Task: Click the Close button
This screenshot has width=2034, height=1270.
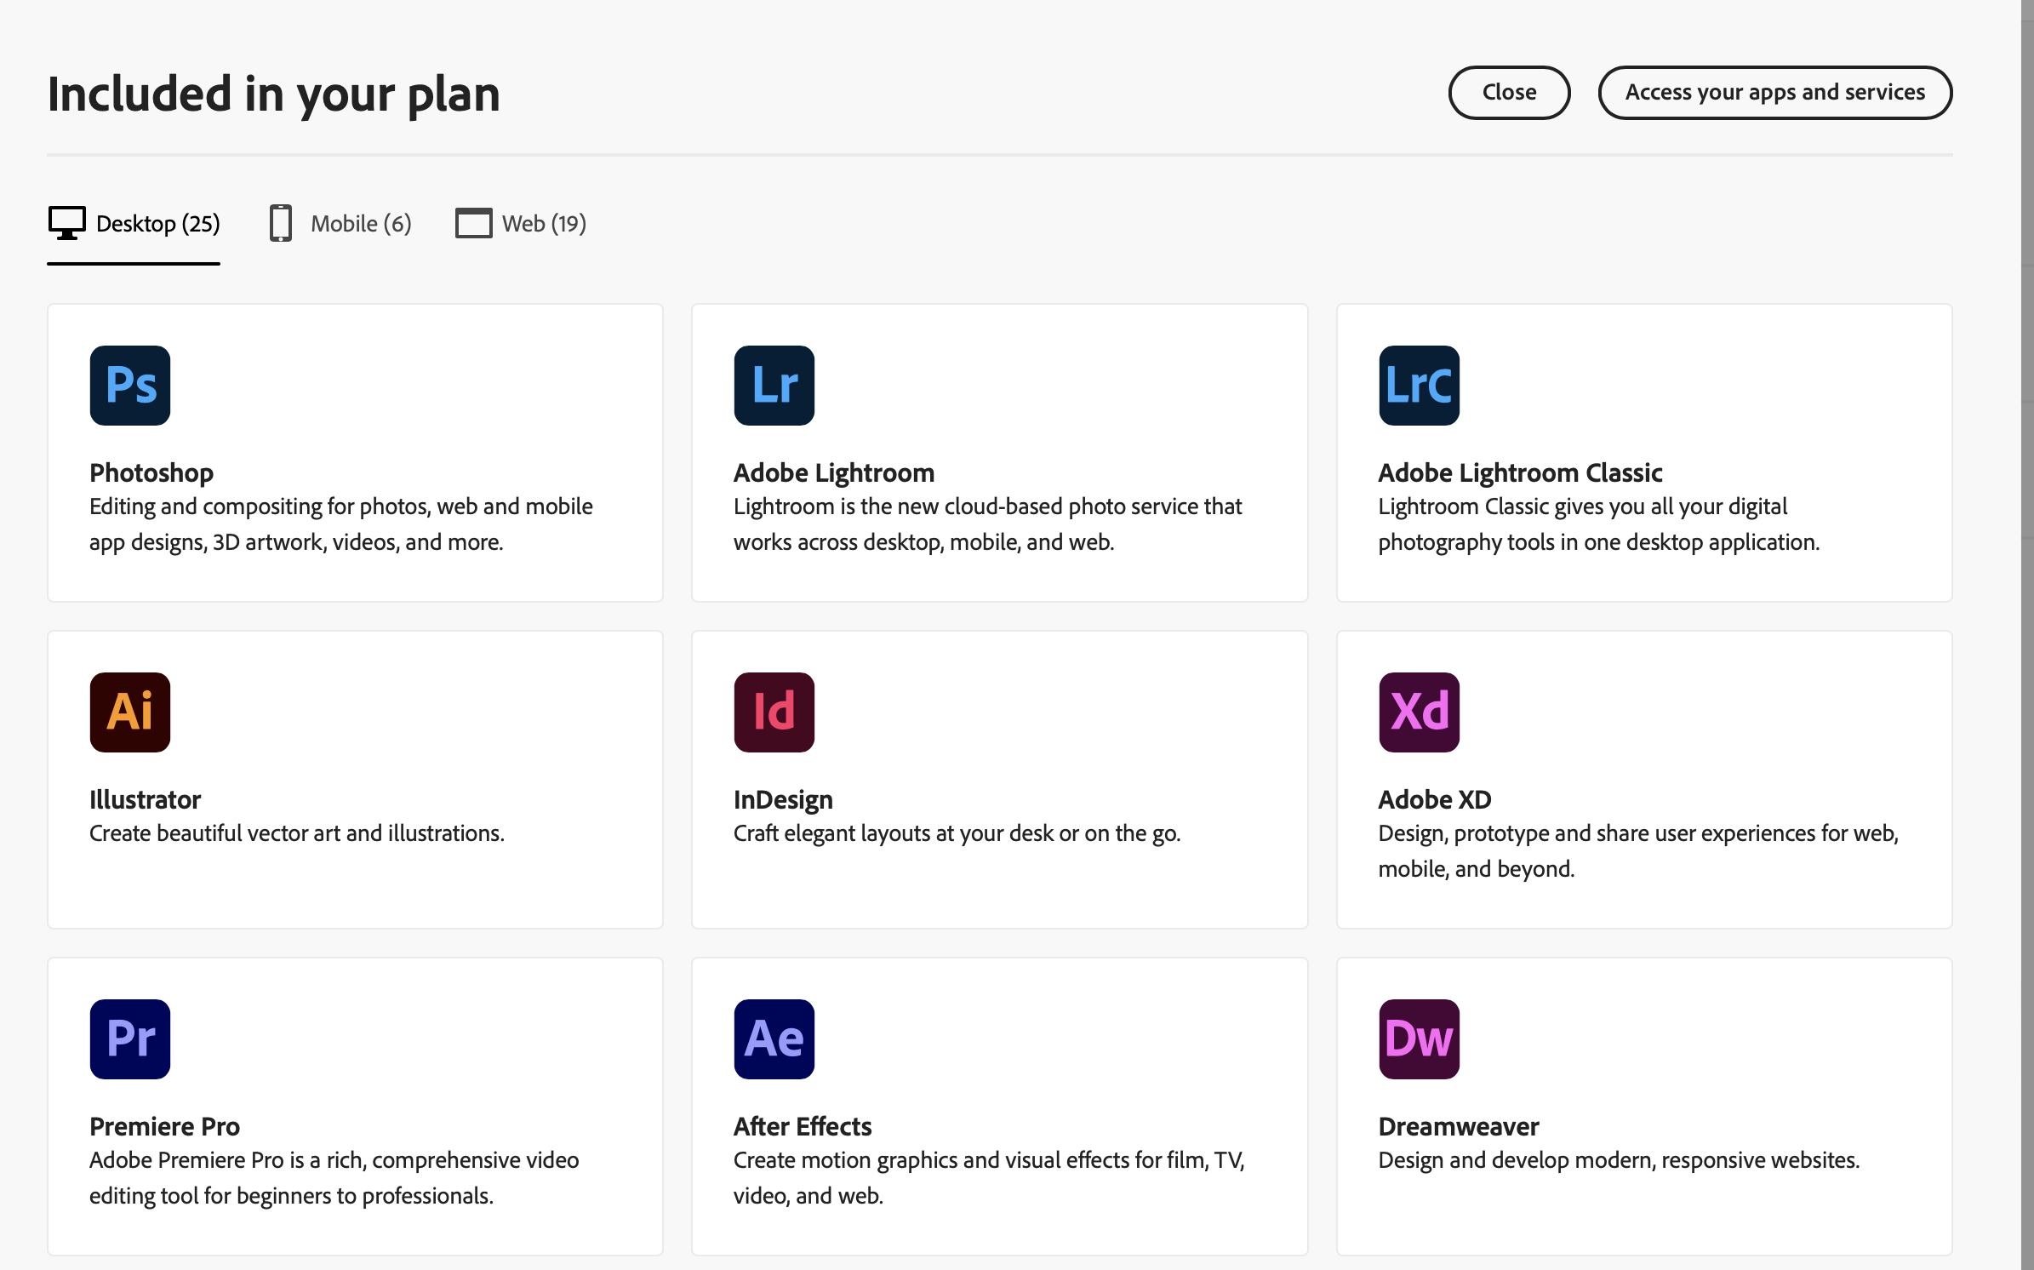Action: 1508,92
